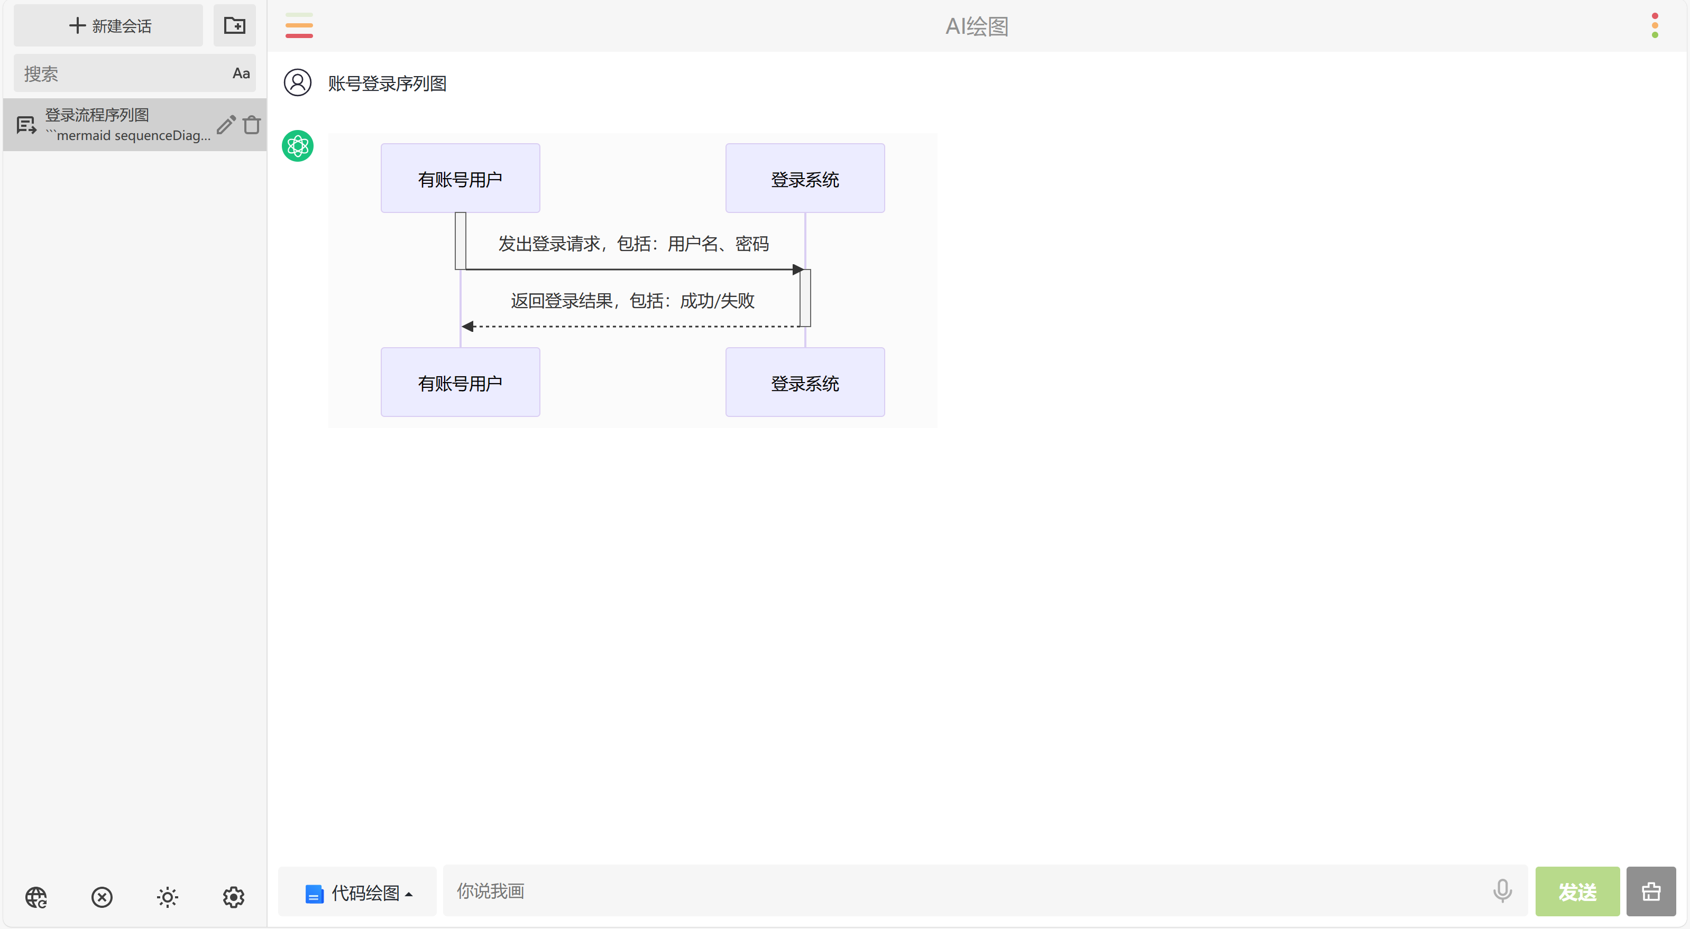Screen dimensions: 1690x929
Task: Open the hamburger menu with colored bars
Action: pos(299,25)
